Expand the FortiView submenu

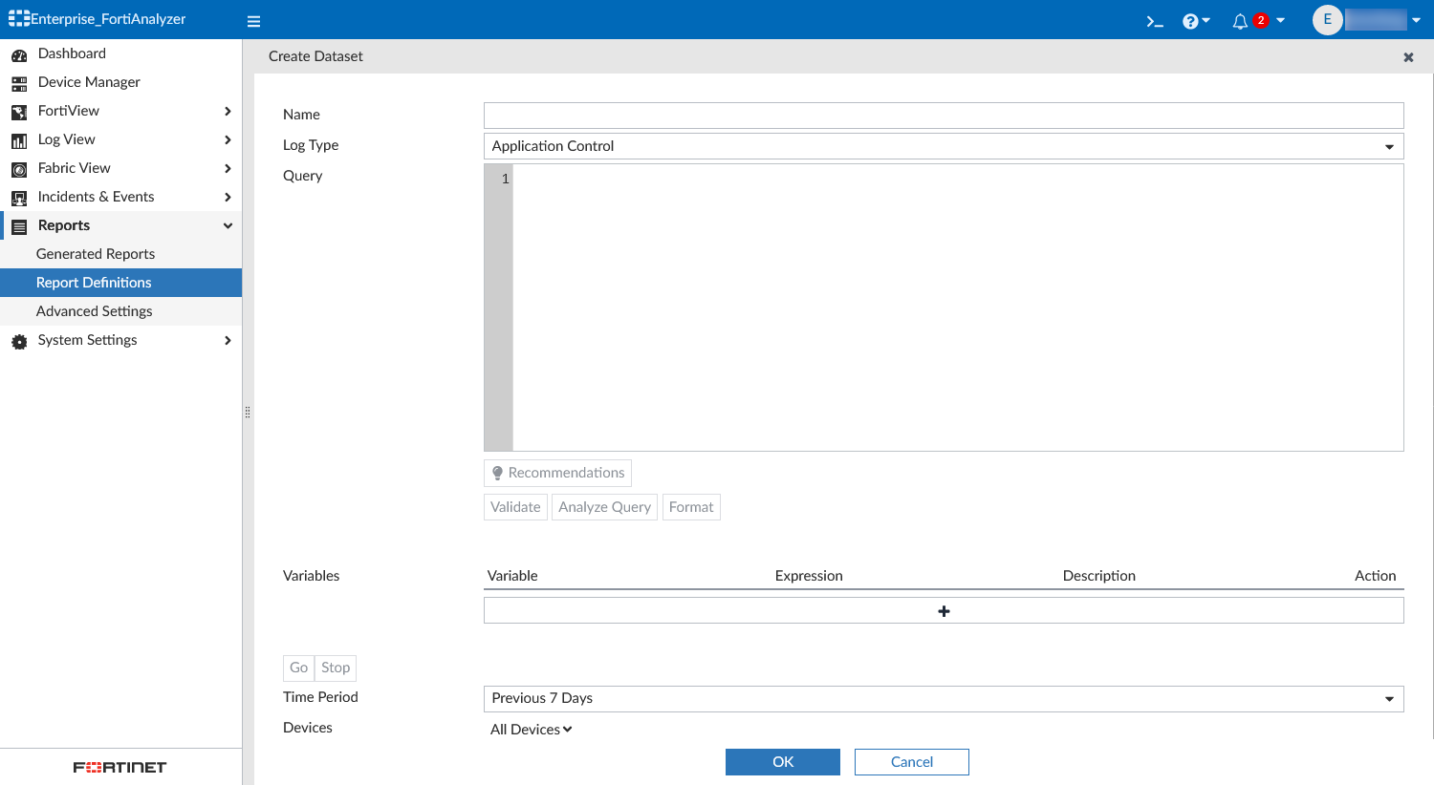tap(228, 112)
